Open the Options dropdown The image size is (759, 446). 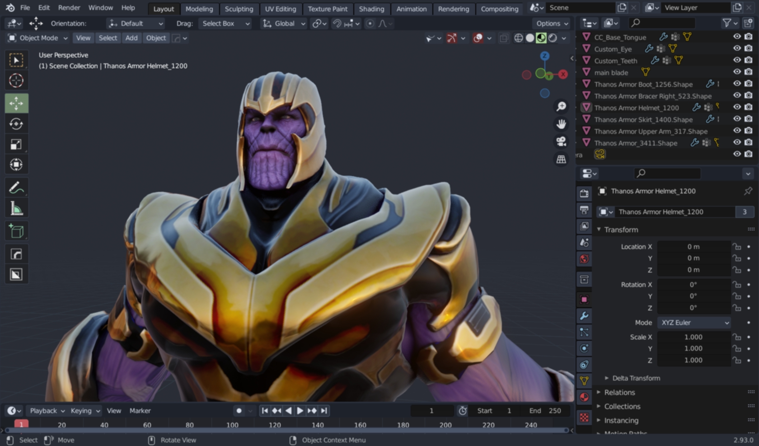click(552, 23)
